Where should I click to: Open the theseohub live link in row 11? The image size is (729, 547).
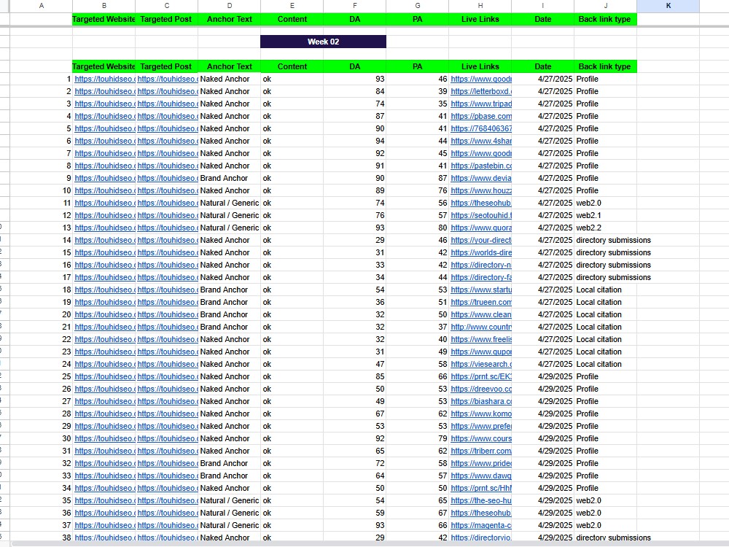tap(480, 203)
